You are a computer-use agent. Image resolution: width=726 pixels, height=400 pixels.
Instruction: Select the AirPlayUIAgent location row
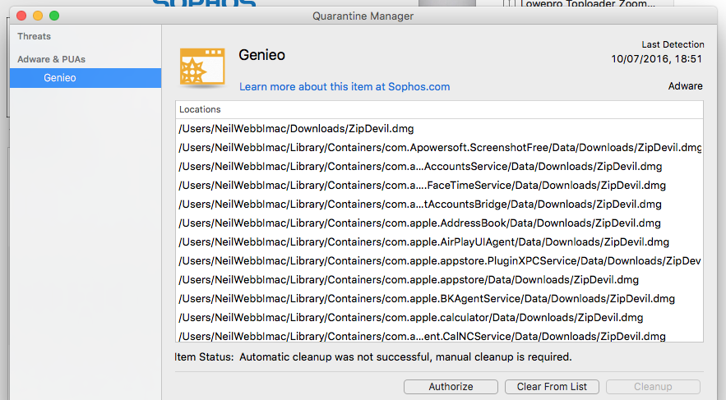(x=439, y=242)
